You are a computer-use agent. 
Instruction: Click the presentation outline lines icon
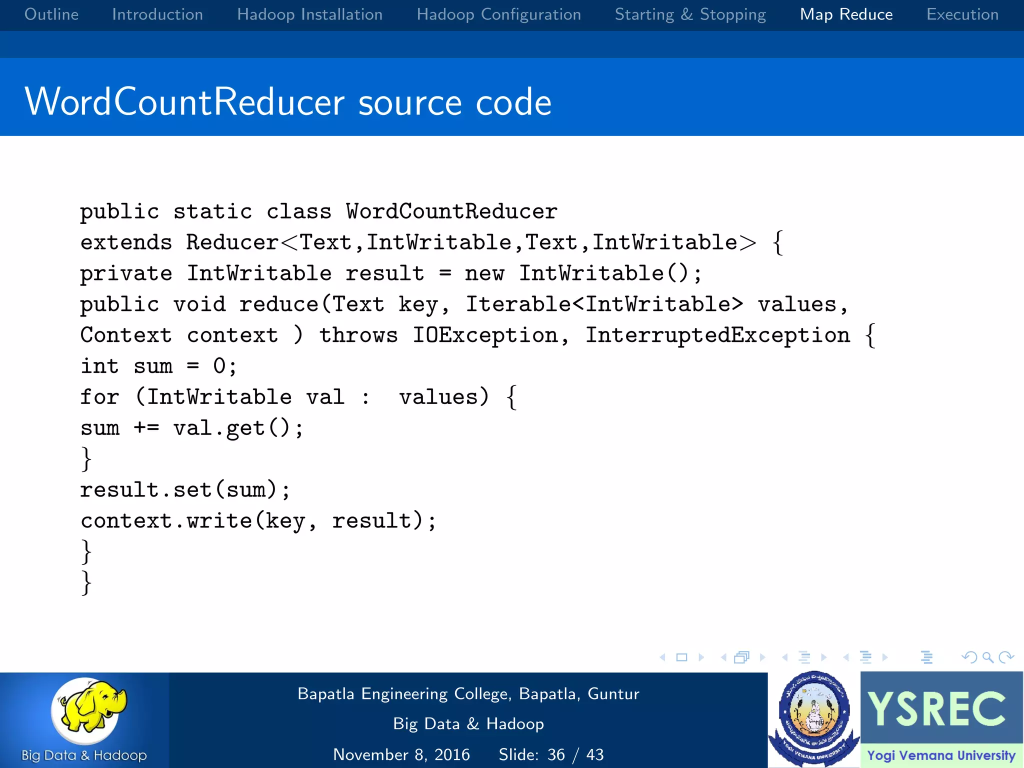(x=926, y=657)
